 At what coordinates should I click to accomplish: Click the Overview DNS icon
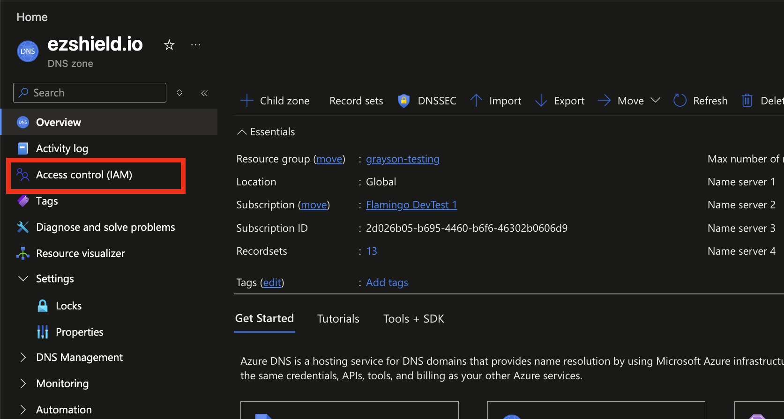pos(23,122)
